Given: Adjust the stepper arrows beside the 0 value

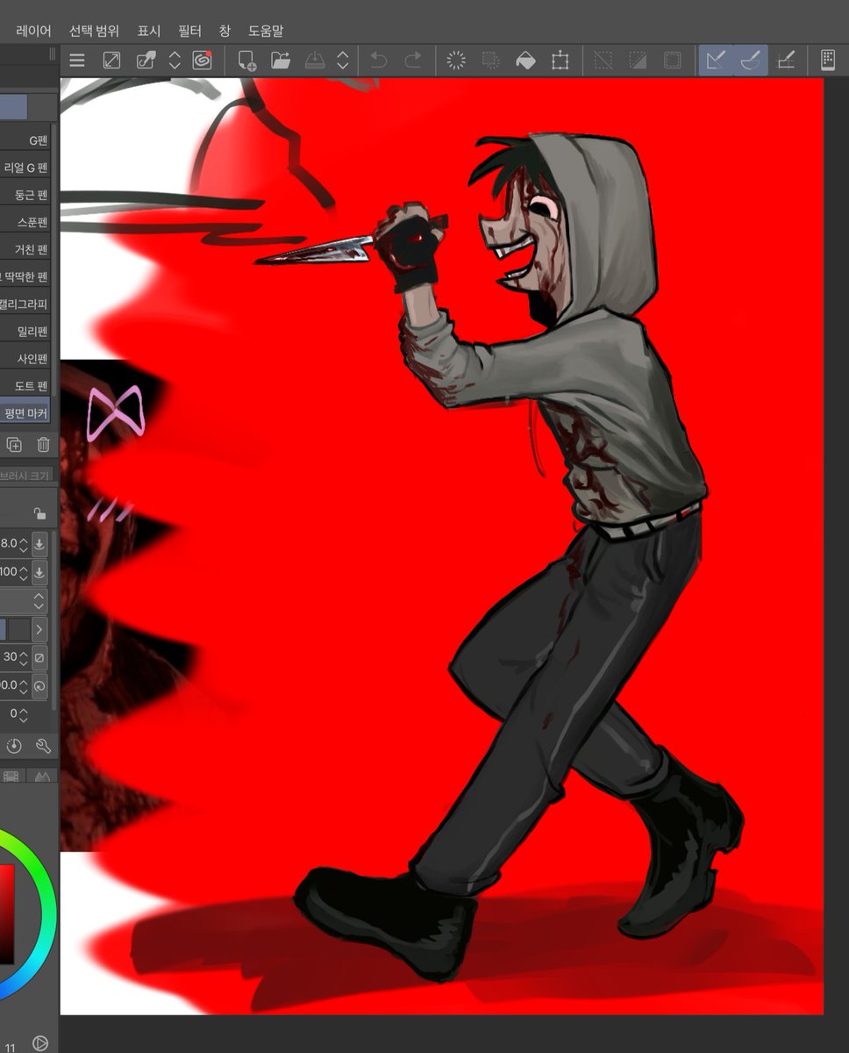Looking at the screenshot, I should (24, 714).
